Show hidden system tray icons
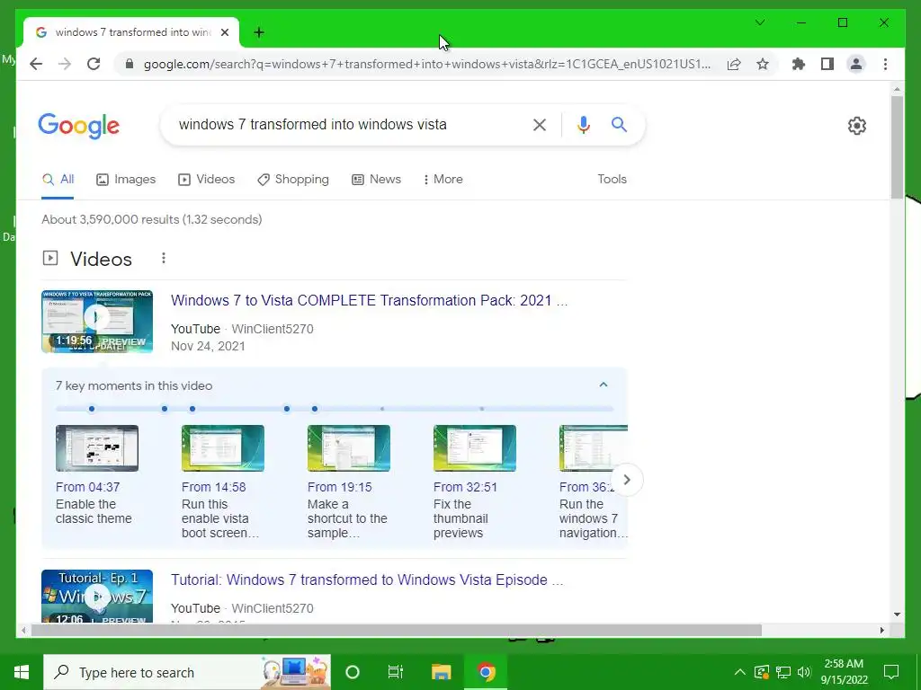This screenshot has height=690, width=921. 739,672
